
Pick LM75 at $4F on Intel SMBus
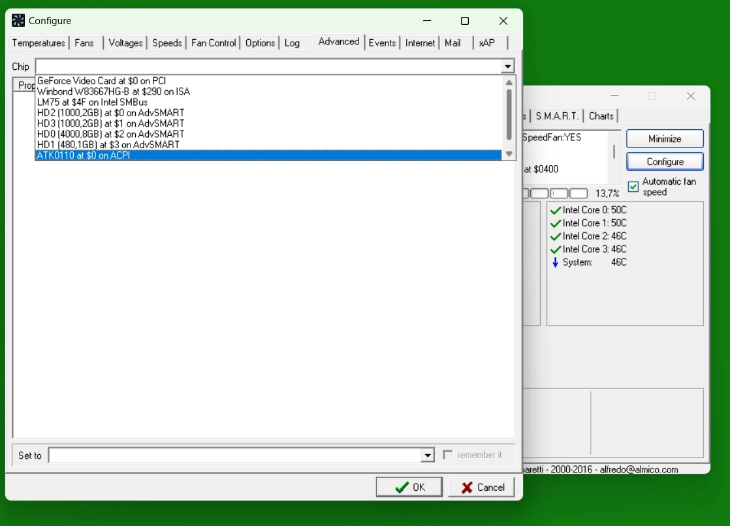[x=268, y=102]
